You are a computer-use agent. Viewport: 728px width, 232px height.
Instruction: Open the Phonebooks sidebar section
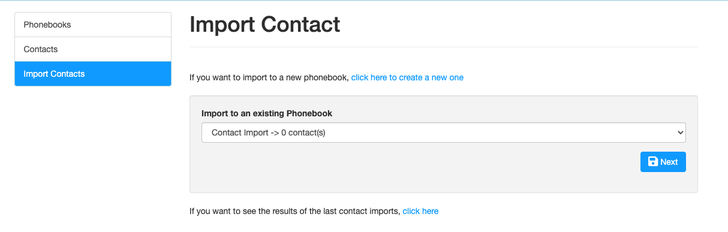[x=93, y=25]
